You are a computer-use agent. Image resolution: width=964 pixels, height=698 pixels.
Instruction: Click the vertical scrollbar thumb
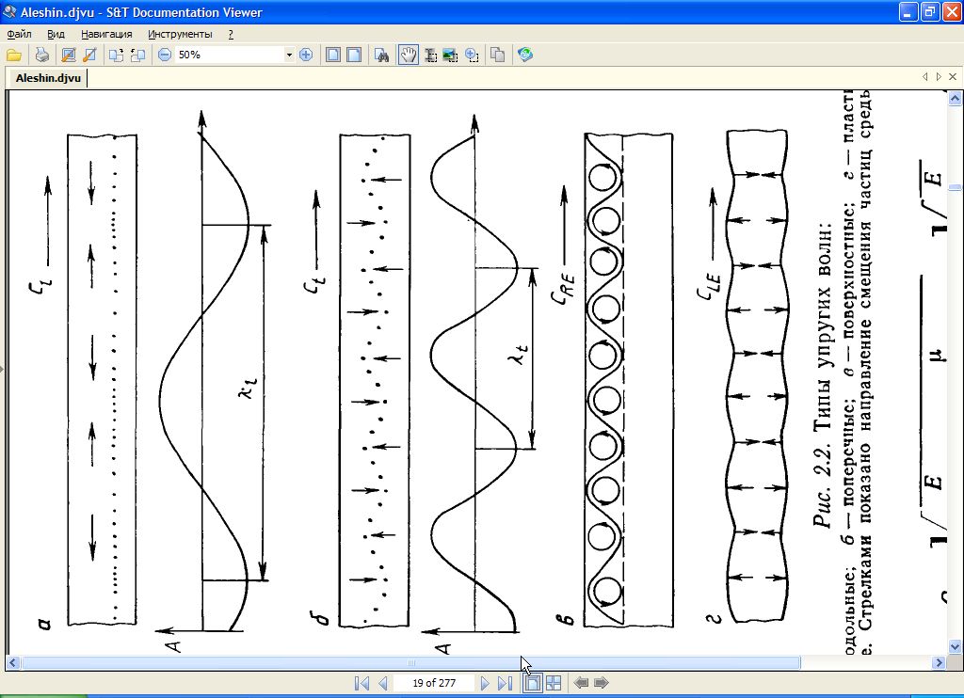tap(955, 187)
